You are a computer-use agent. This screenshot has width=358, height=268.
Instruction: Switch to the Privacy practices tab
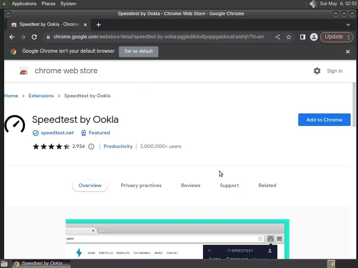coord(141,186)
